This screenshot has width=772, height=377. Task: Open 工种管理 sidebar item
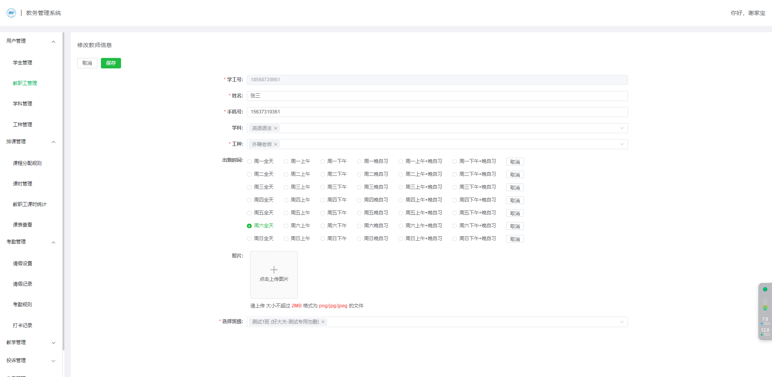pos(23,125)
